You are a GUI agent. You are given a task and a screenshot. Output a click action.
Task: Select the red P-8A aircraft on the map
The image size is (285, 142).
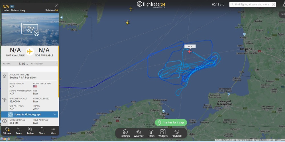[190, 52]
